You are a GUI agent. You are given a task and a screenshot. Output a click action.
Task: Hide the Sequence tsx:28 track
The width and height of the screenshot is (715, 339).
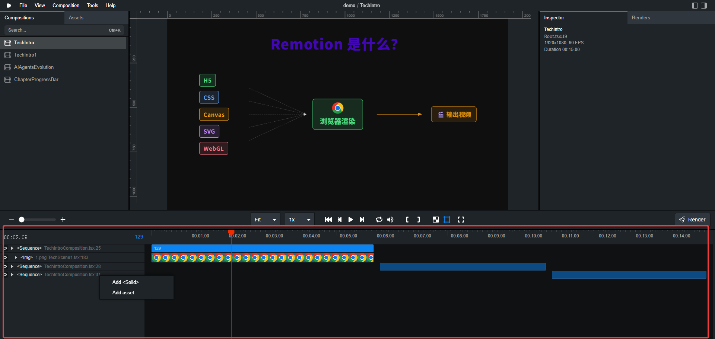pyautogui.click(x=5, y=266)
